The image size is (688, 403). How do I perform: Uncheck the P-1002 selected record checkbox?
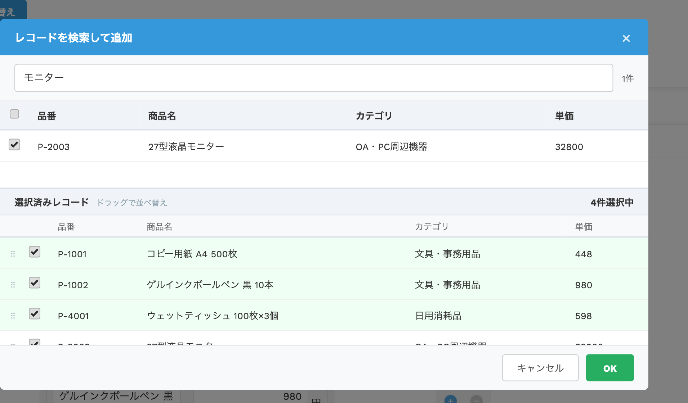[35, 282]
